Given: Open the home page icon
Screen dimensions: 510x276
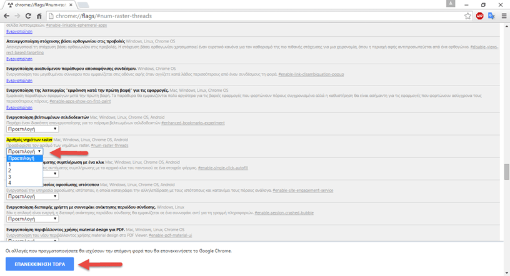Looking at the screenshot, I should click(39, 16).
